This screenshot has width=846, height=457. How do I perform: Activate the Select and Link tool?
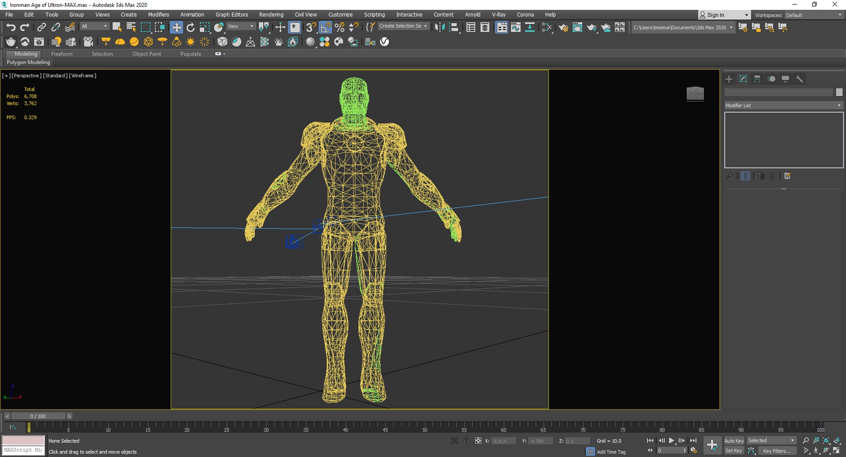[41, 27]
